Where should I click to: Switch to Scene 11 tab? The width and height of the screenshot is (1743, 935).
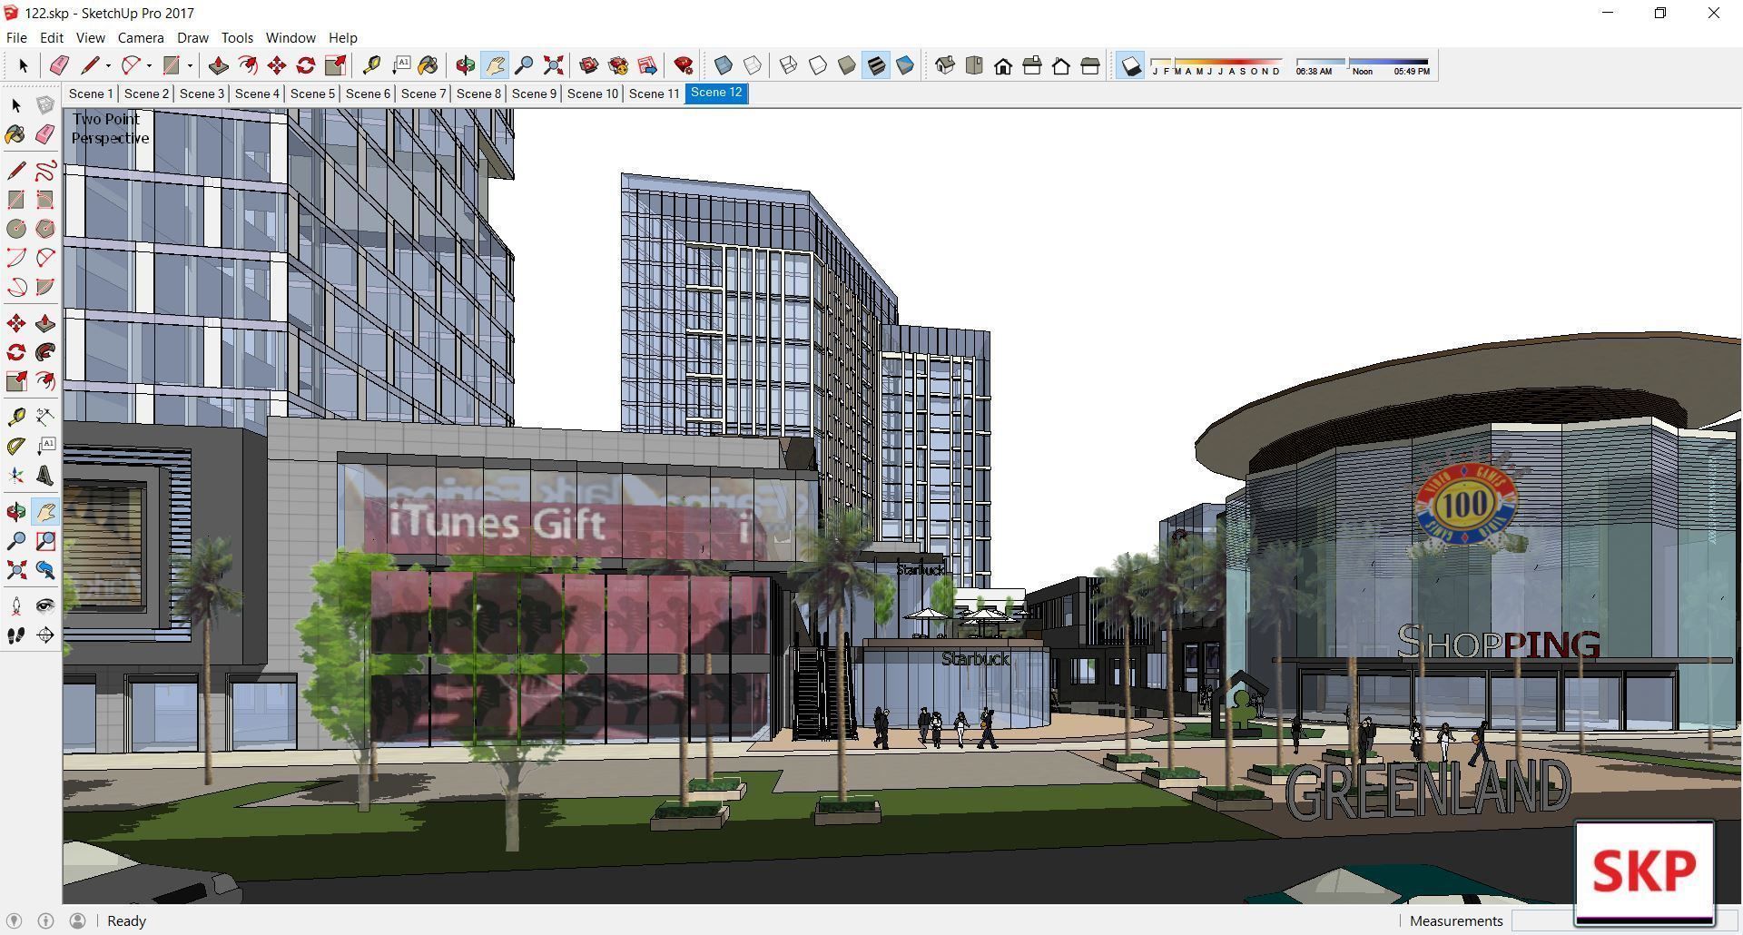coord(654,93)
